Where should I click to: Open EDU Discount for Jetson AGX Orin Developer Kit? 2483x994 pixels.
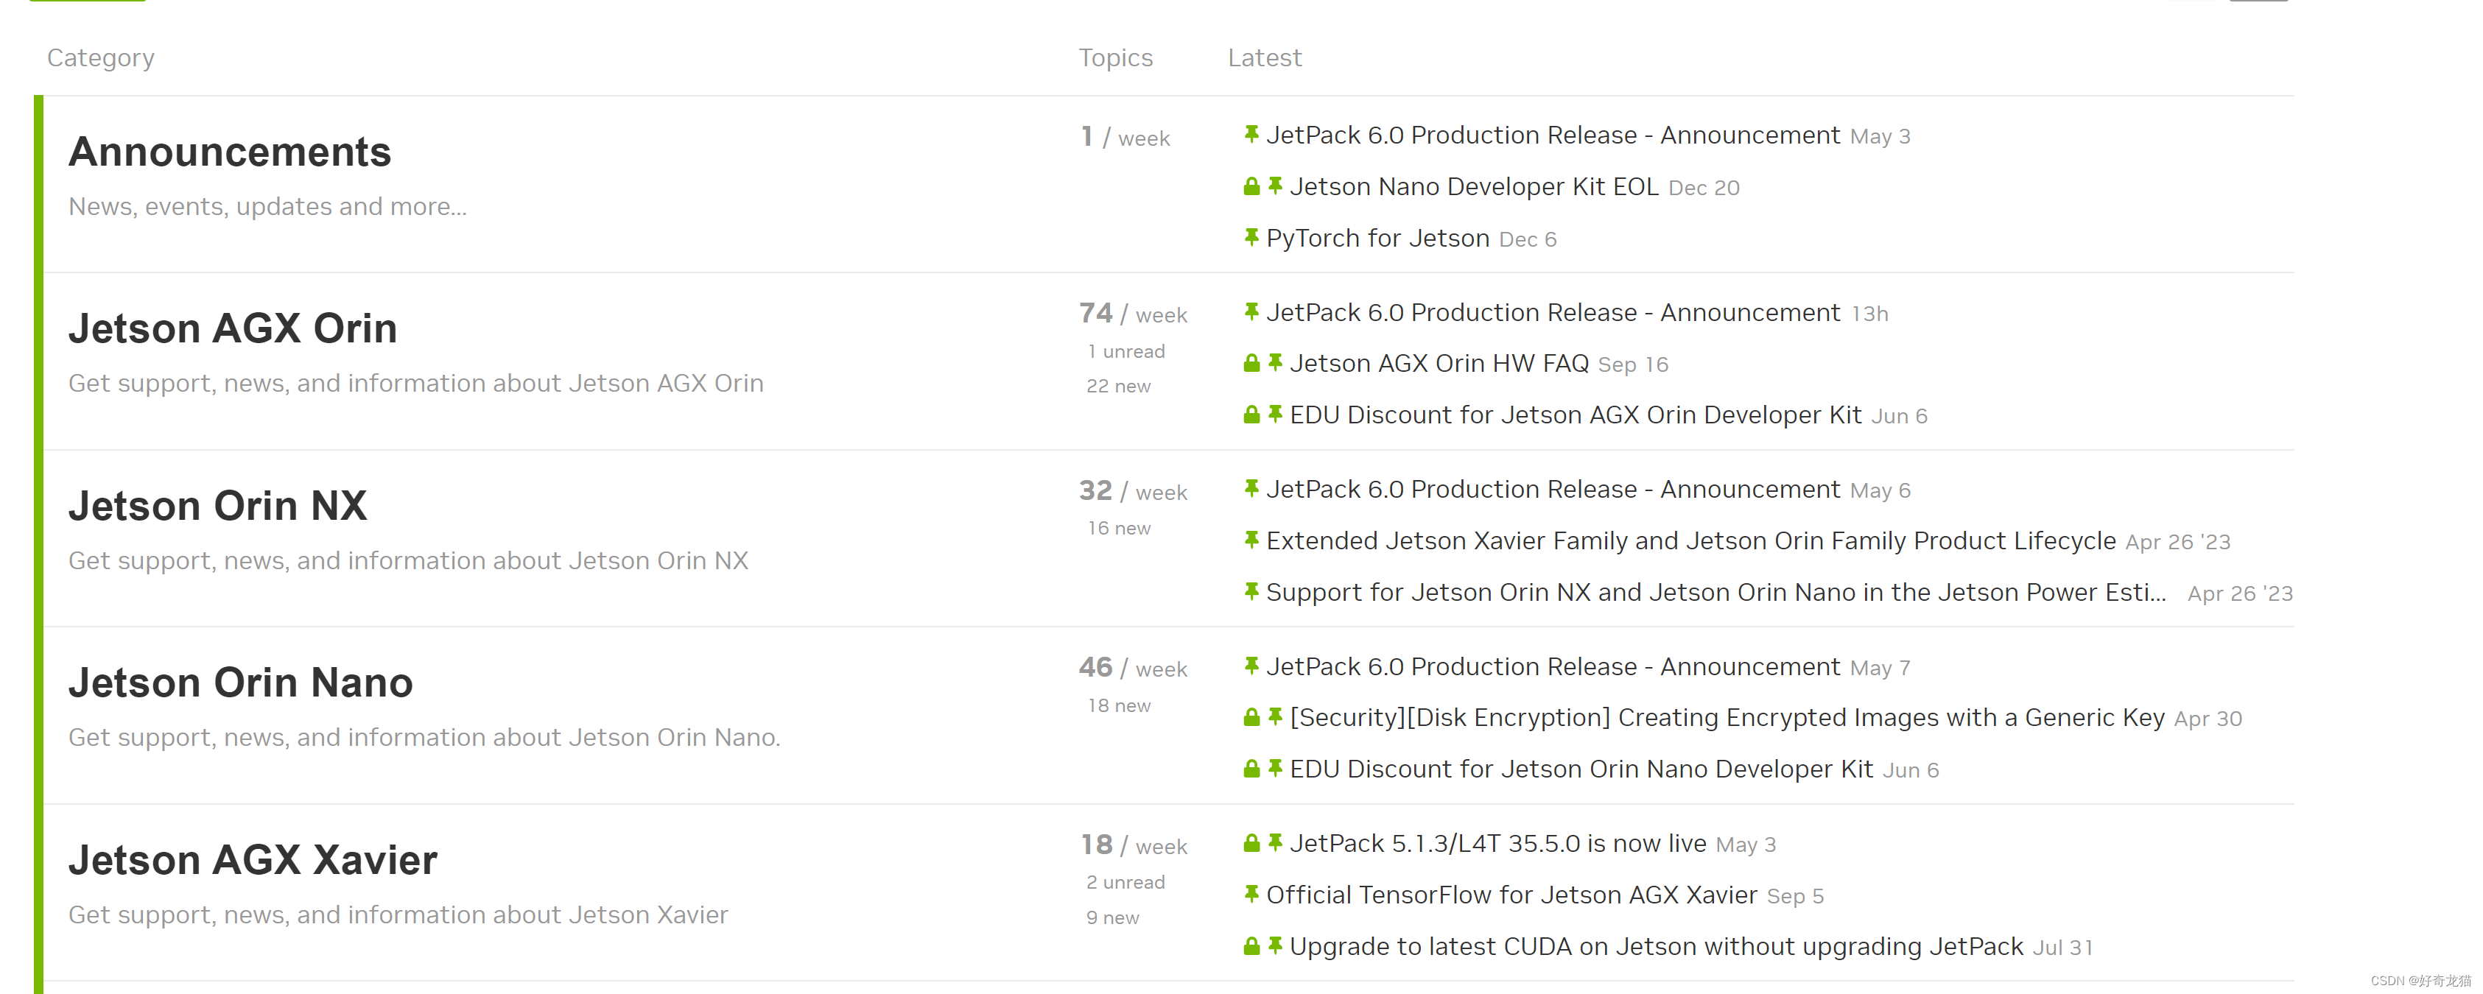1575,415
